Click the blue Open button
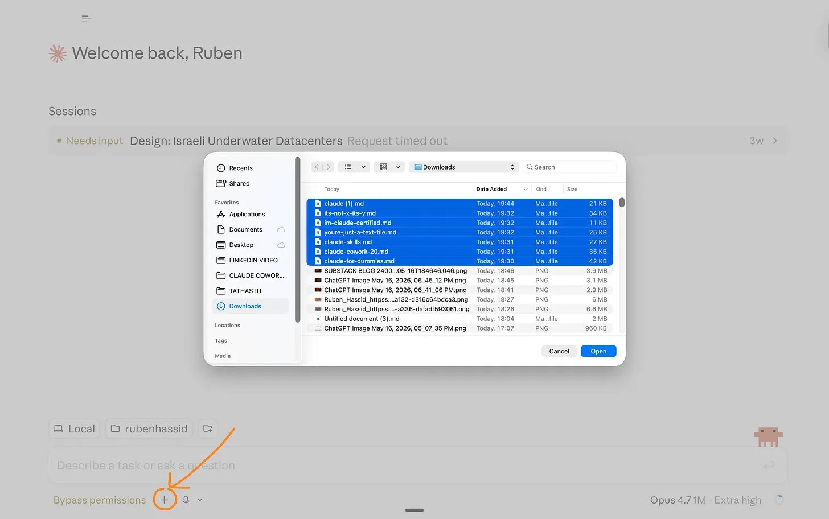The height and width of the screenshot is (519, 829). [x=598, y=351]
